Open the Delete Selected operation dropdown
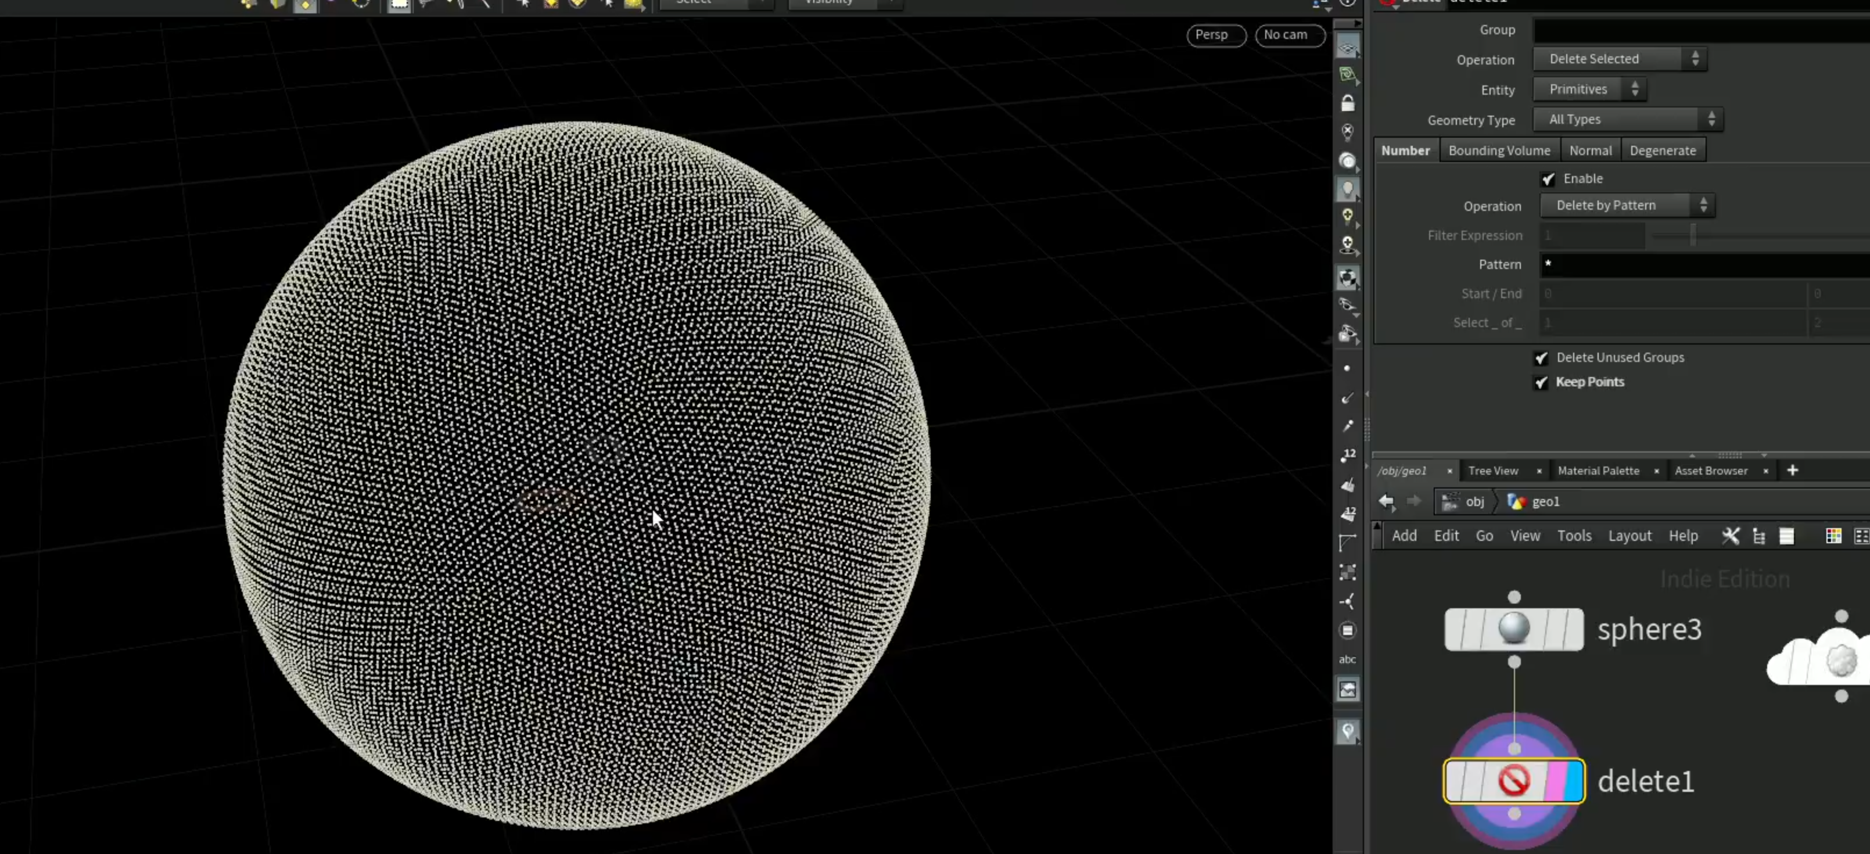1870x854 pixels. tap(1620, 59)
